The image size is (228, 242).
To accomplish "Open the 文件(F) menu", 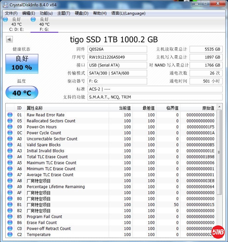I will click(x=11, y=13).
